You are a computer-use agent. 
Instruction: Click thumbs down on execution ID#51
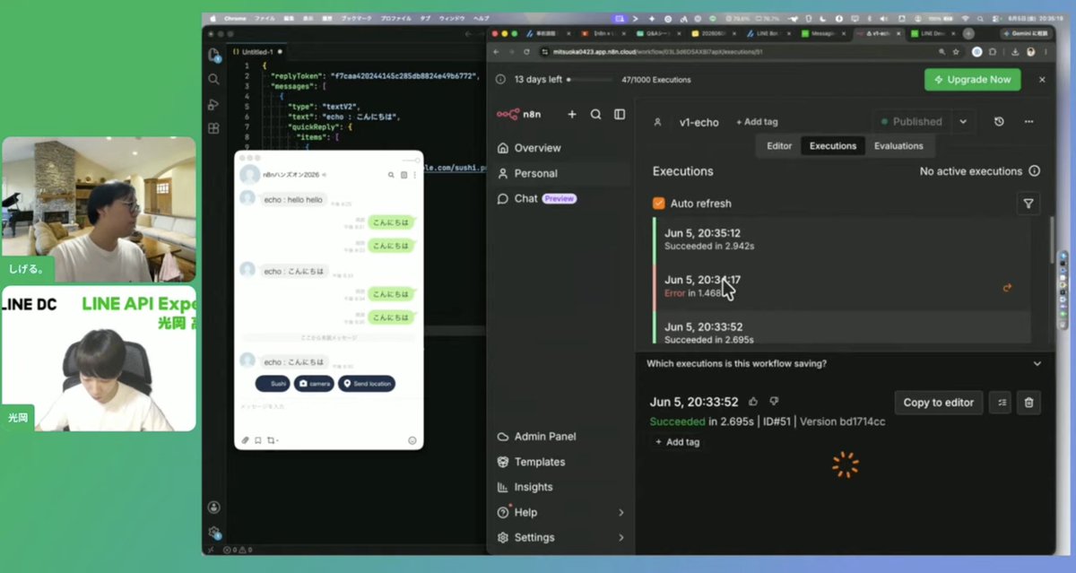pyautogui.click(x=775, y=402)
